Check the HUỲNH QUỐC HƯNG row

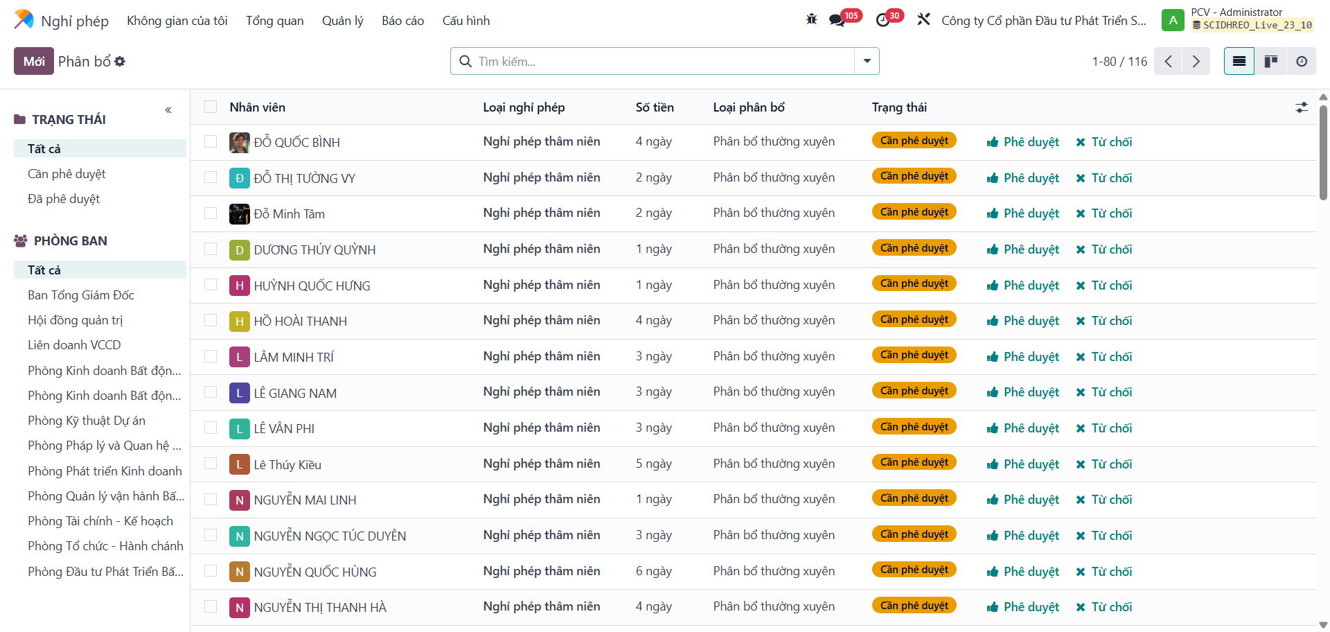(x=211, y=285)
